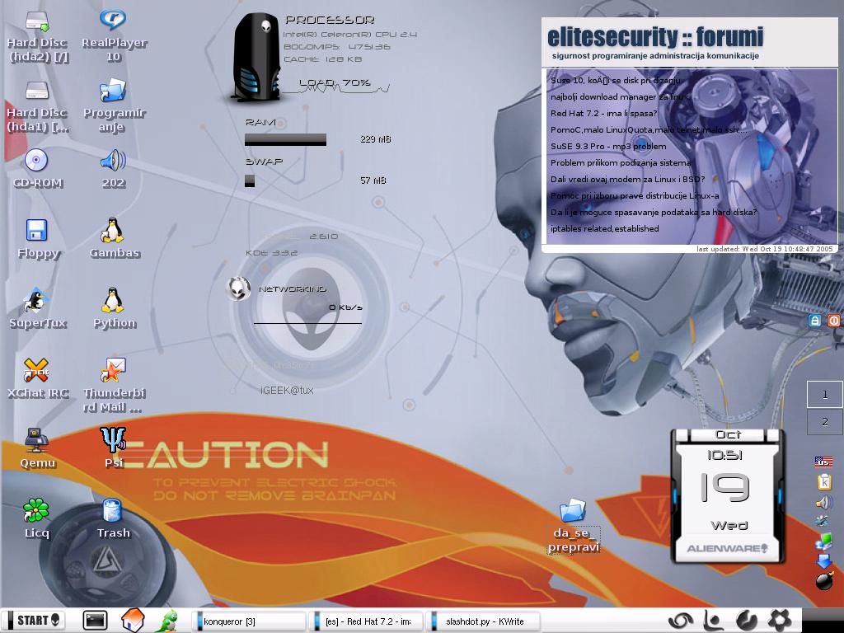This screenshot has width=844, height=633.
Task: Switch to [es] - Red Hat 7.2 taskbar window
Action: (x=366, y=621)
